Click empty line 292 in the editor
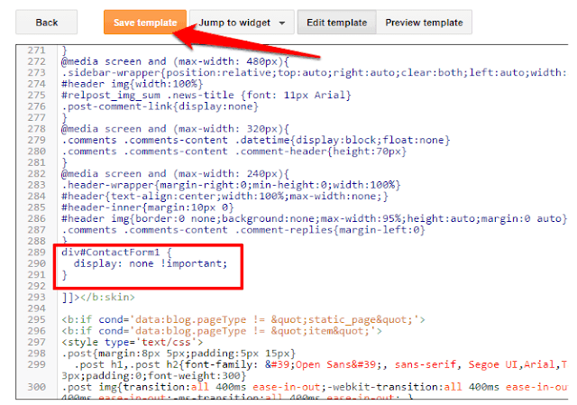The width and height of the screenshot is (577, 405). point(313,286)
